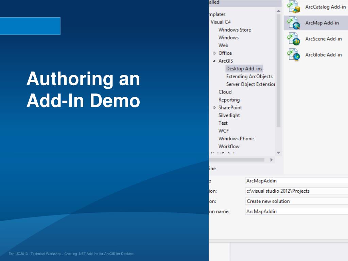
Task: Click the tree scrollbar down arrow
Action: tap(279, 153)
